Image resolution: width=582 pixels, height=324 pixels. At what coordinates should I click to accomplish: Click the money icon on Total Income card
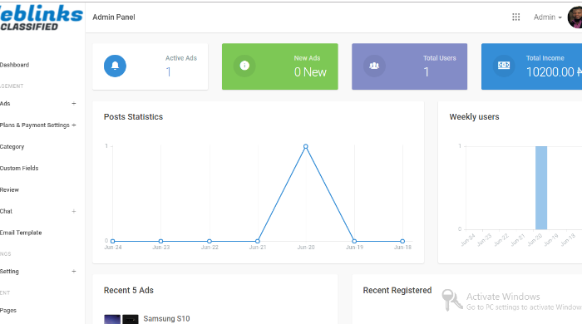tap(504, 66)
